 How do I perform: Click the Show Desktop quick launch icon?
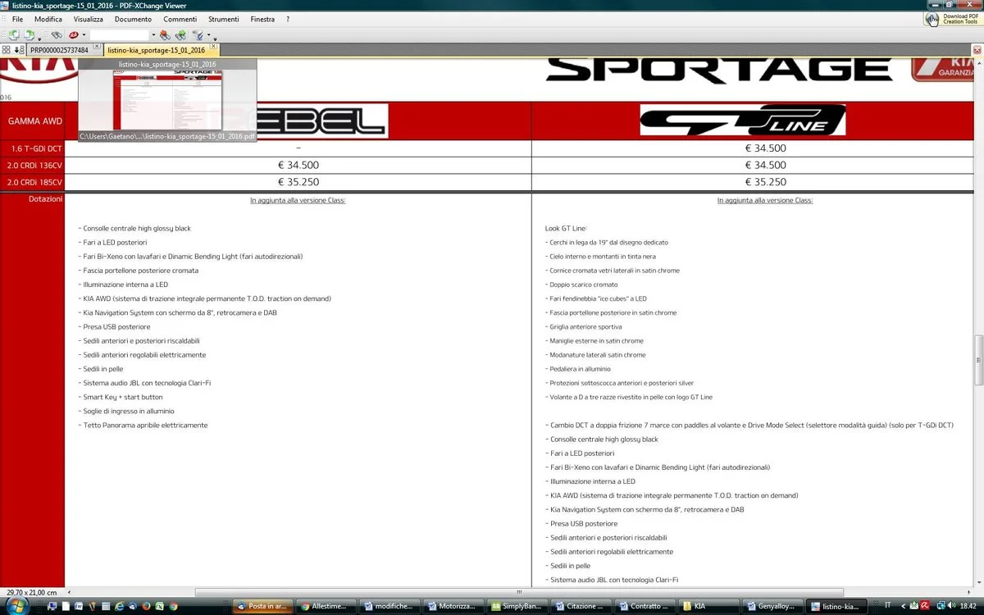pyautogui.click(x=52, y=606)
